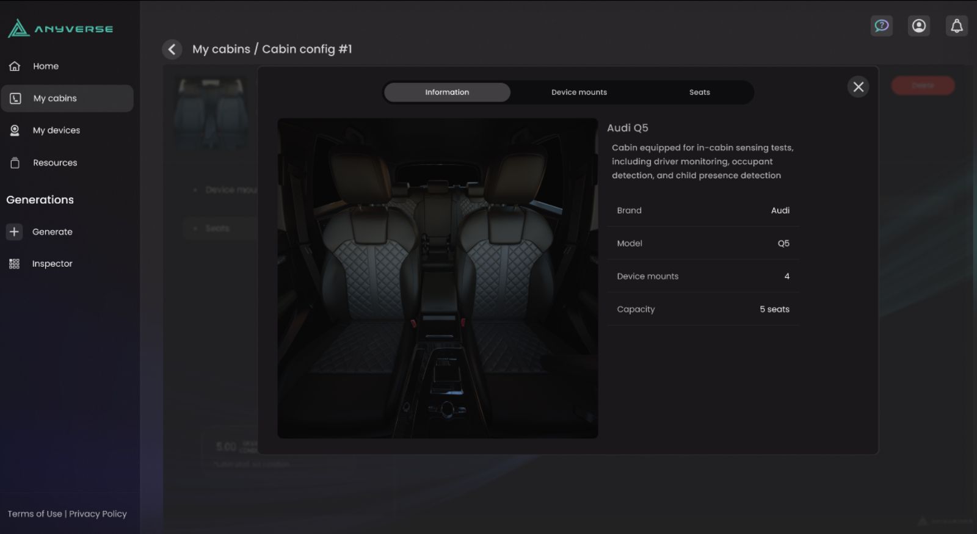This screenshot has width=977, height=534.
Task: Go back using the arrow button
Action: coord(172,49)
